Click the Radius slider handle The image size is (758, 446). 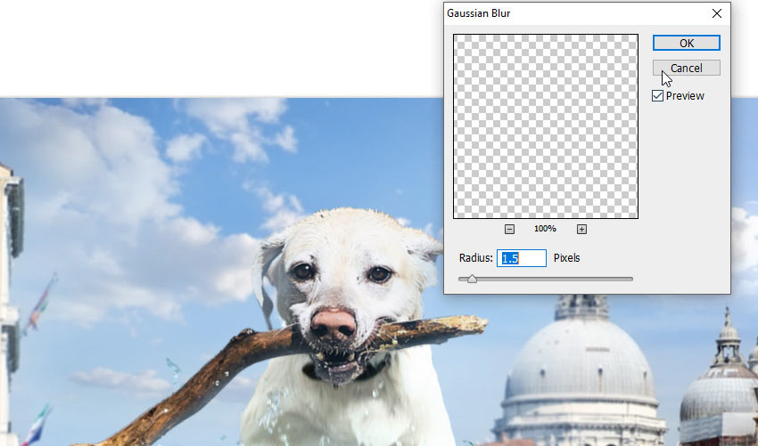tap(472, 279)
